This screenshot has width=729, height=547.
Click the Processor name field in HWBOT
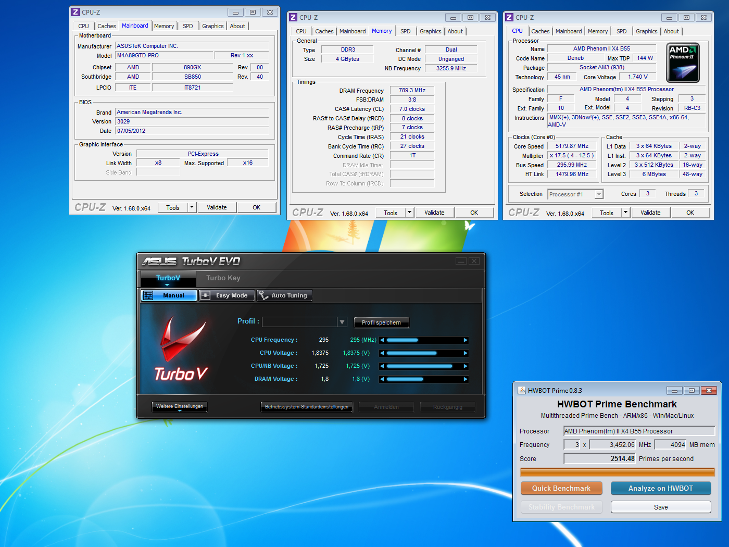(x=639, y=431)
